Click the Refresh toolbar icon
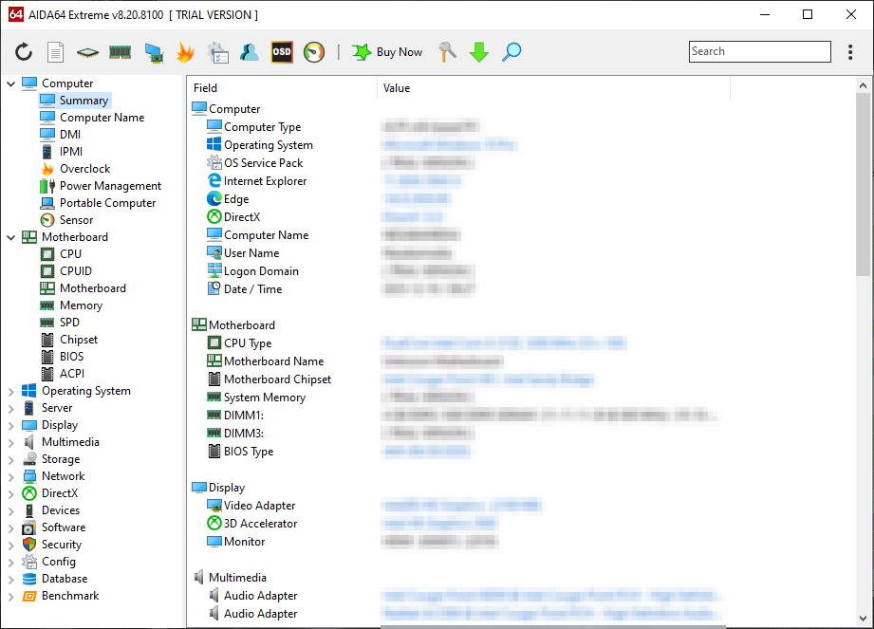The width and height of the screenshot is (874, 629). pos(24,52)
